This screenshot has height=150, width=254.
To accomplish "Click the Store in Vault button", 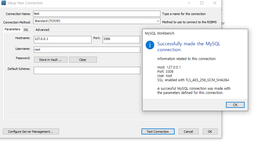I will tap(50, 60).
